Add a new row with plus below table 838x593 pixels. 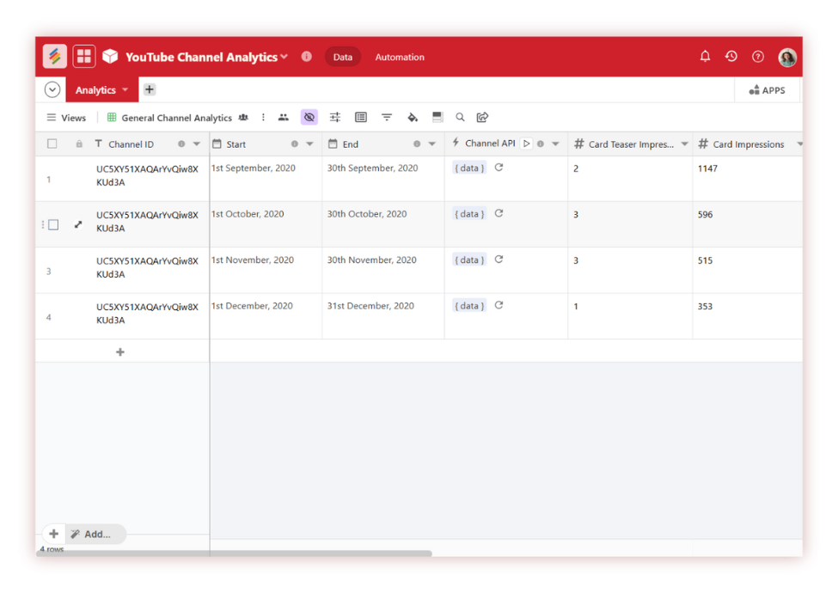click(120, 352)
